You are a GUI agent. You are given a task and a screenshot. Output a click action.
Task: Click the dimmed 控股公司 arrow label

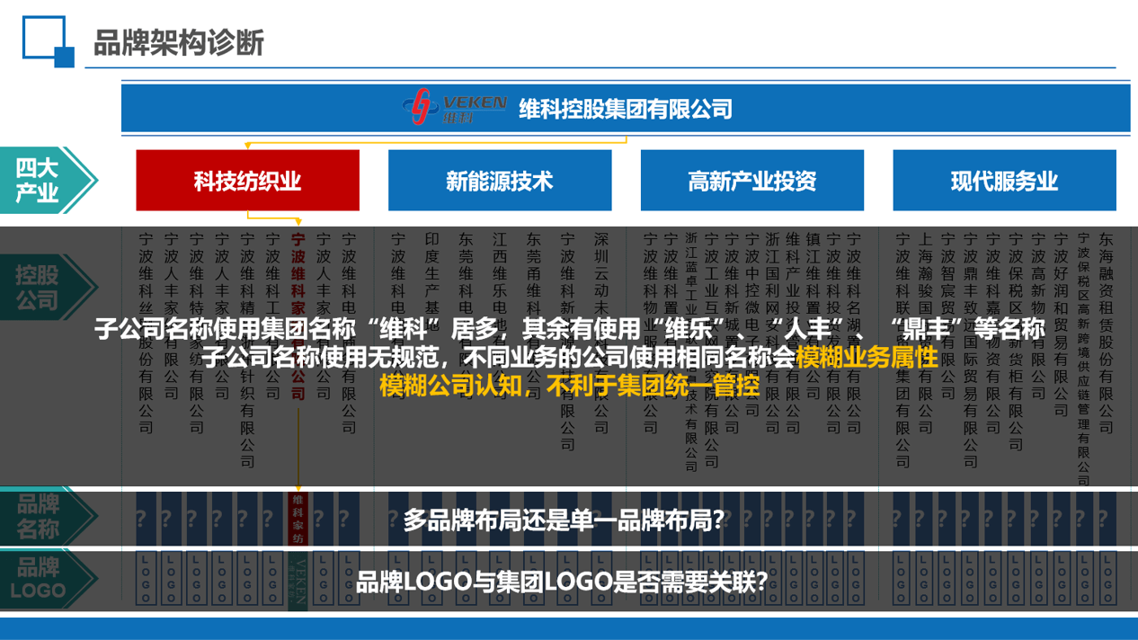coord(45,288)
